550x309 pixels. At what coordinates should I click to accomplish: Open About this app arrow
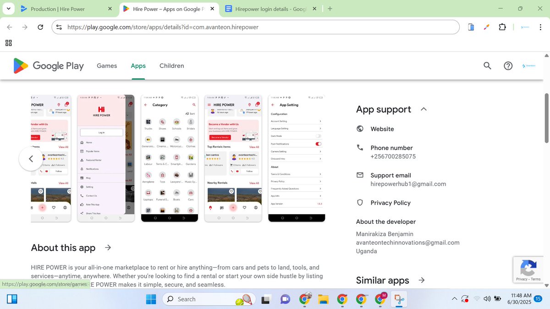[108, 248]
